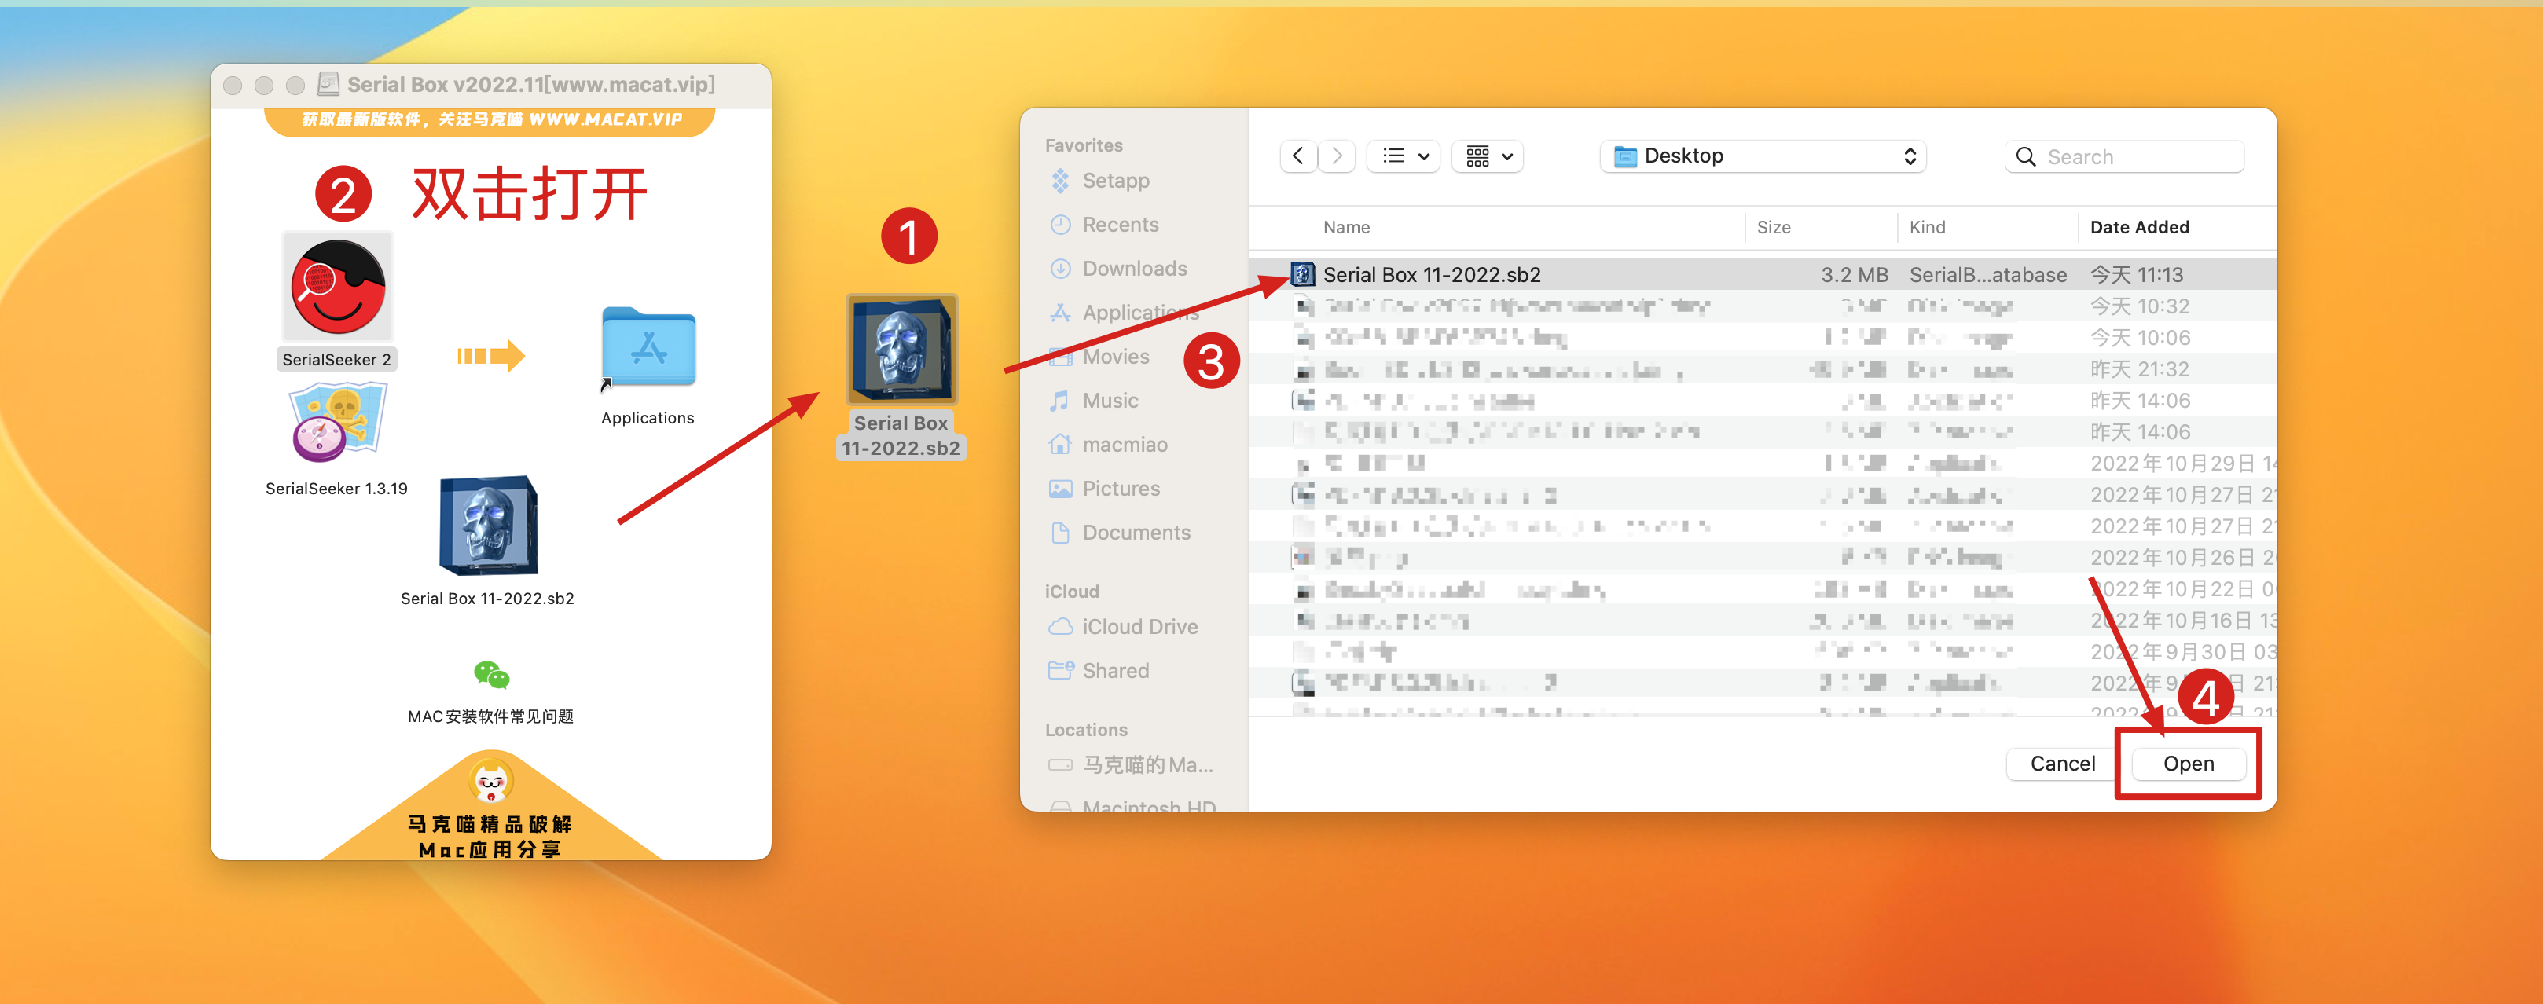Click the Cancel button

coord(2062,764)
